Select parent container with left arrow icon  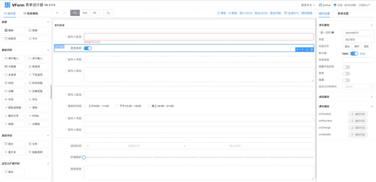coord(298,50)
